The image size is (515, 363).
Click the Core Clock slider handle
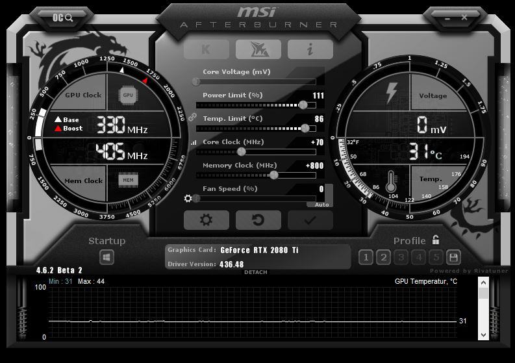point(242,151)
